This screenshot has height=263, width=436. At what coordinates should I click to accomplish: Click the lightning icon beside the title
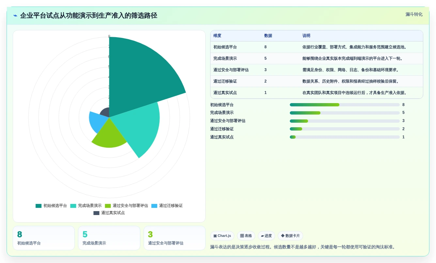[x=15, y=16]
